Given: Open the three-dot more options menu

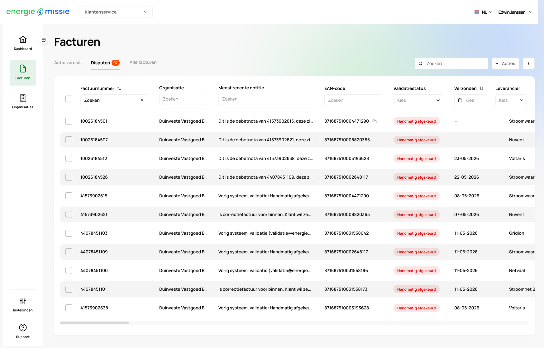Looking at the screenshot, I should pyautogui.click(x=529, y=63).
